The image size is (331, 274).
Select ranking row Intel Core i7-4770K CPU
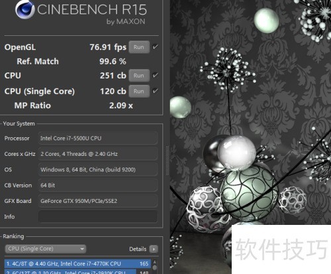click(x=77, y=263)
